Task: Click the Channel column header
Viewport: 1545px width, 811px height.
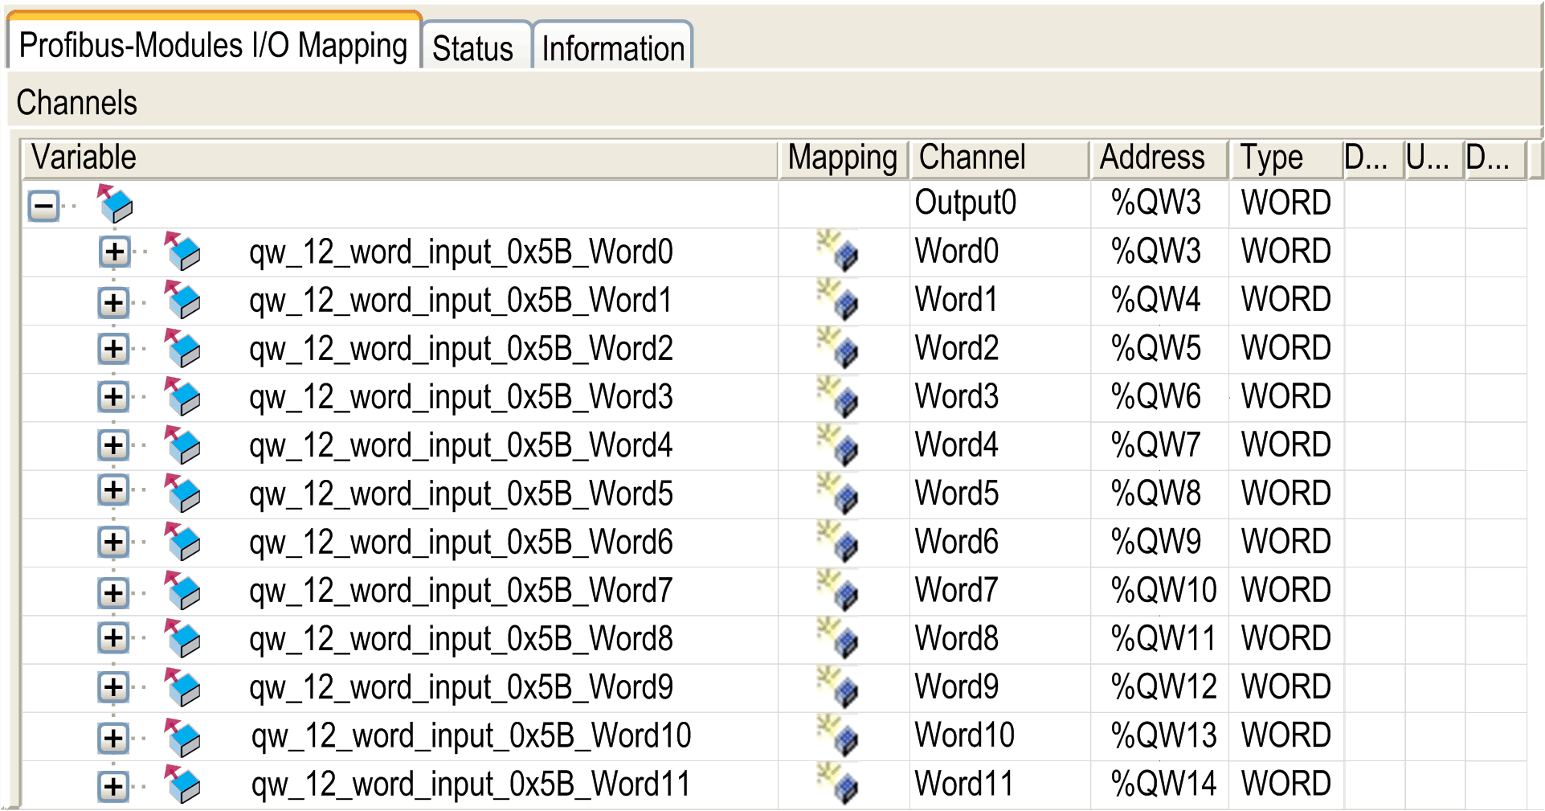Action: pyautogui.click(x=999, y=158)
